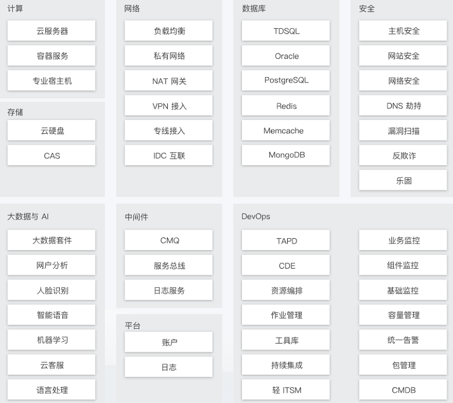Screen dimensions: 453x403
Task: Click the 安全 category heading
Action: coord(367,9)
